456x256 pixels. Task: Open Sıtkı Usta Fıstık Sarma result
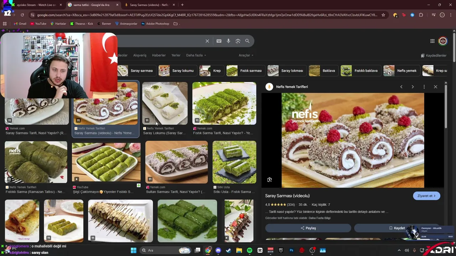(234, 162)
